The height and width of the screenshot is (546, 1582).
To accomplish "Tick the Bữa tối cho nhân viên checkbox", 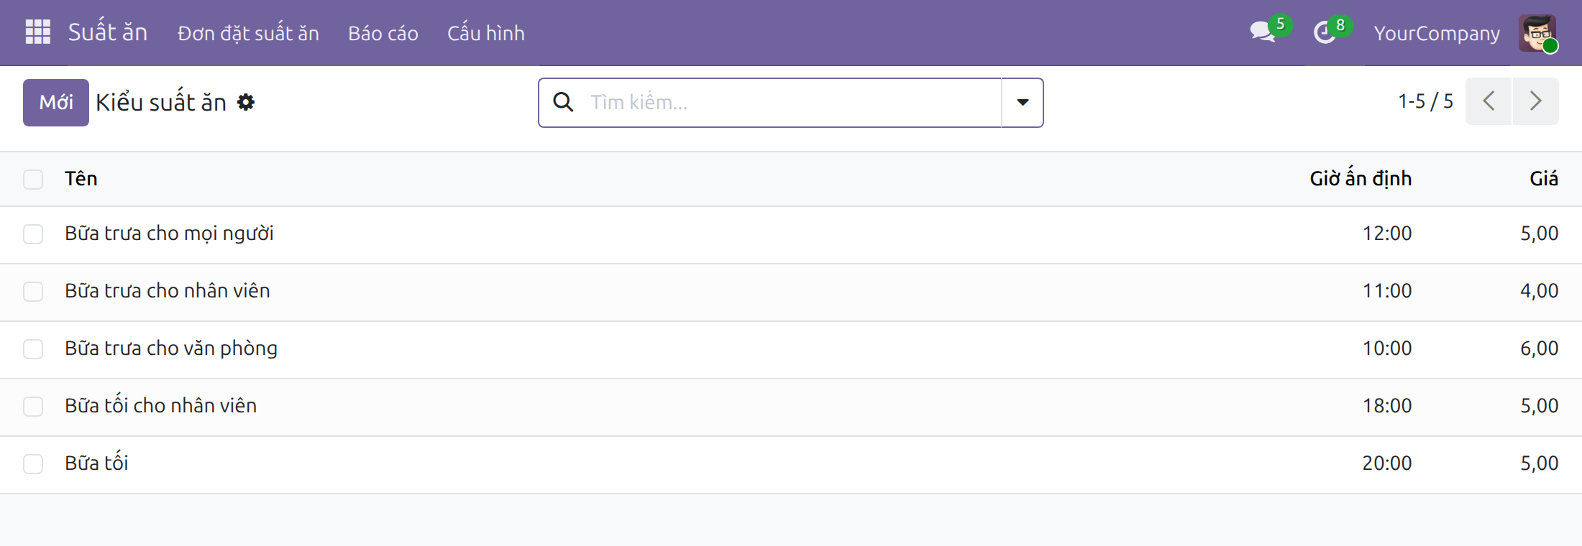I will 33,407.
